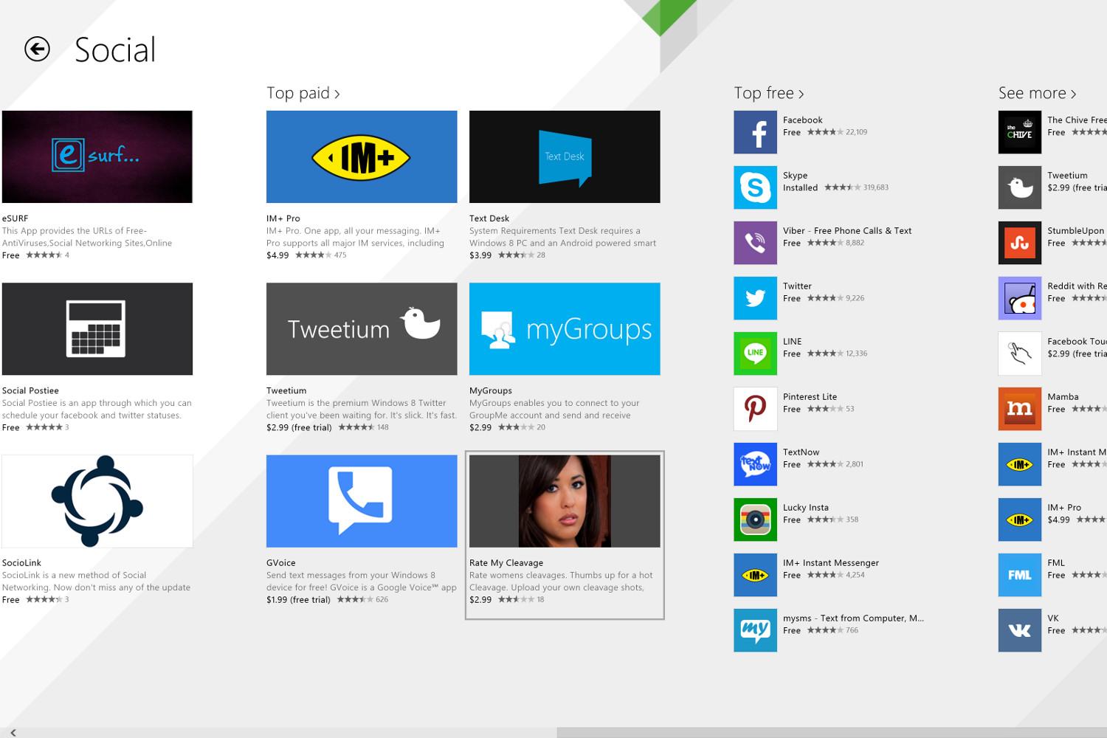Click MyGroups $2.99 price text
This screenshot has width=1107, height=738.
click(x=480, y=427)
